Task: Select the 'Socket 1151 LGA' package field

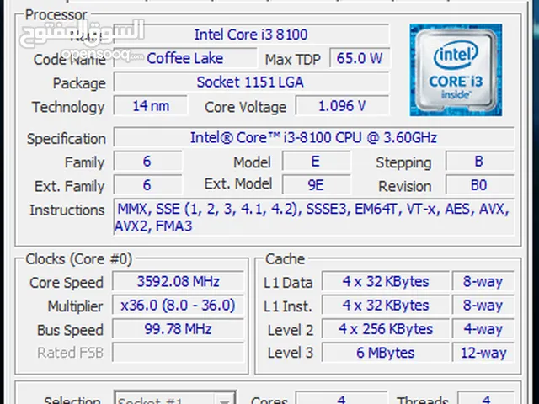Action: point(251,82)
